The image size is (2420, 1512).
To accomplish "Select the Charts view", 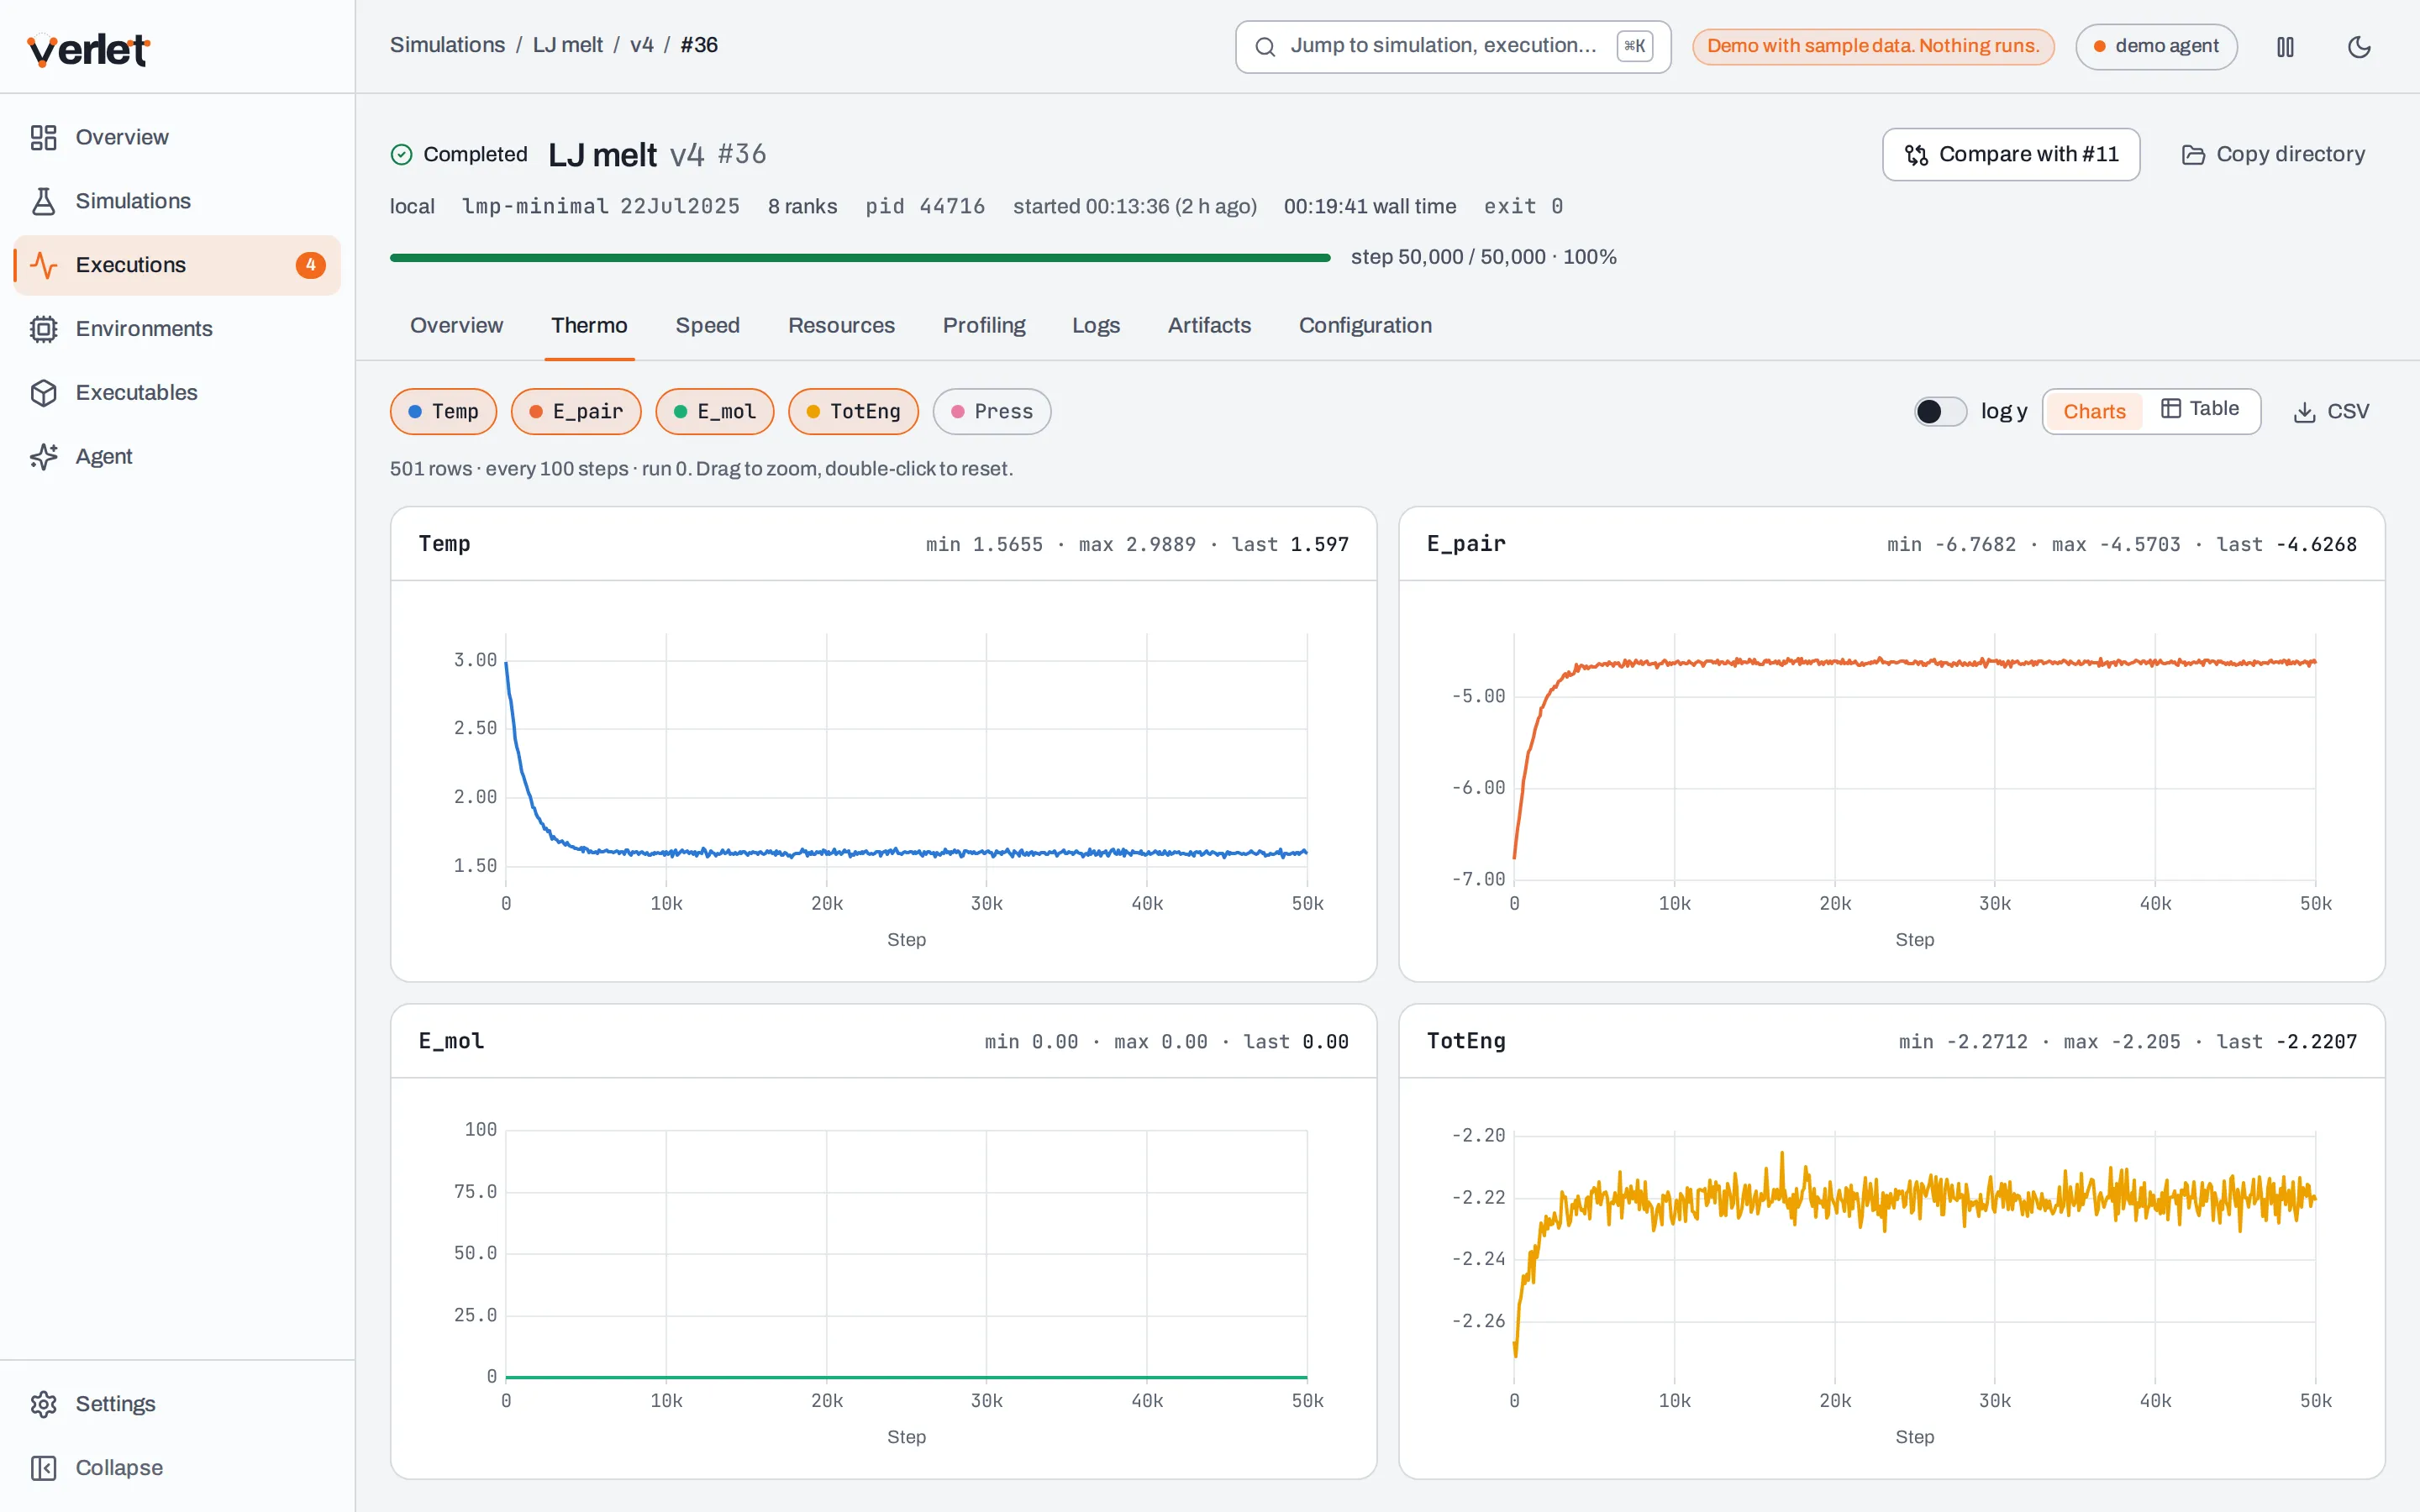I will click(x=2094, y=411).
